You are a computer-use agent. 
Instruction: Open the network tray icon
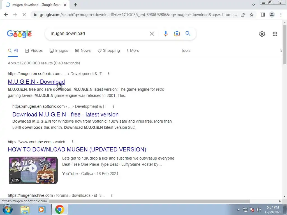(245, 210)
